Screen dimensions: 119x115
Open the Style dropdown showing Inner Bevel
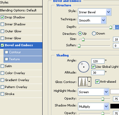[x=95, y=12]
